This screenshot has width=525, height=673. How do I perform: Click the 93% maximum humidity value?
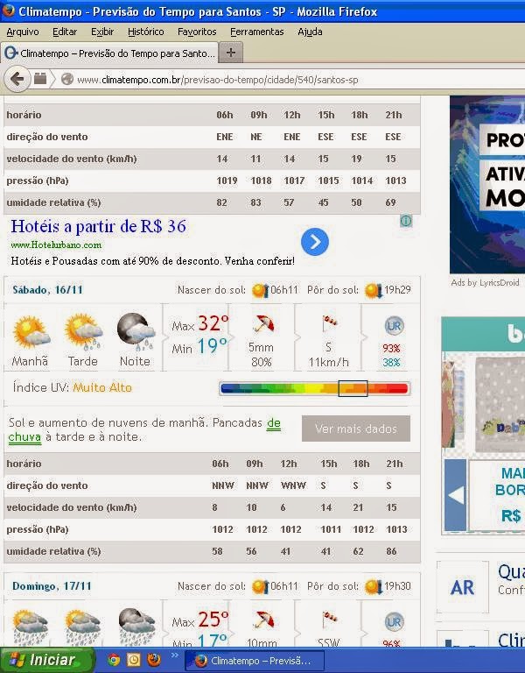[391, 348]
